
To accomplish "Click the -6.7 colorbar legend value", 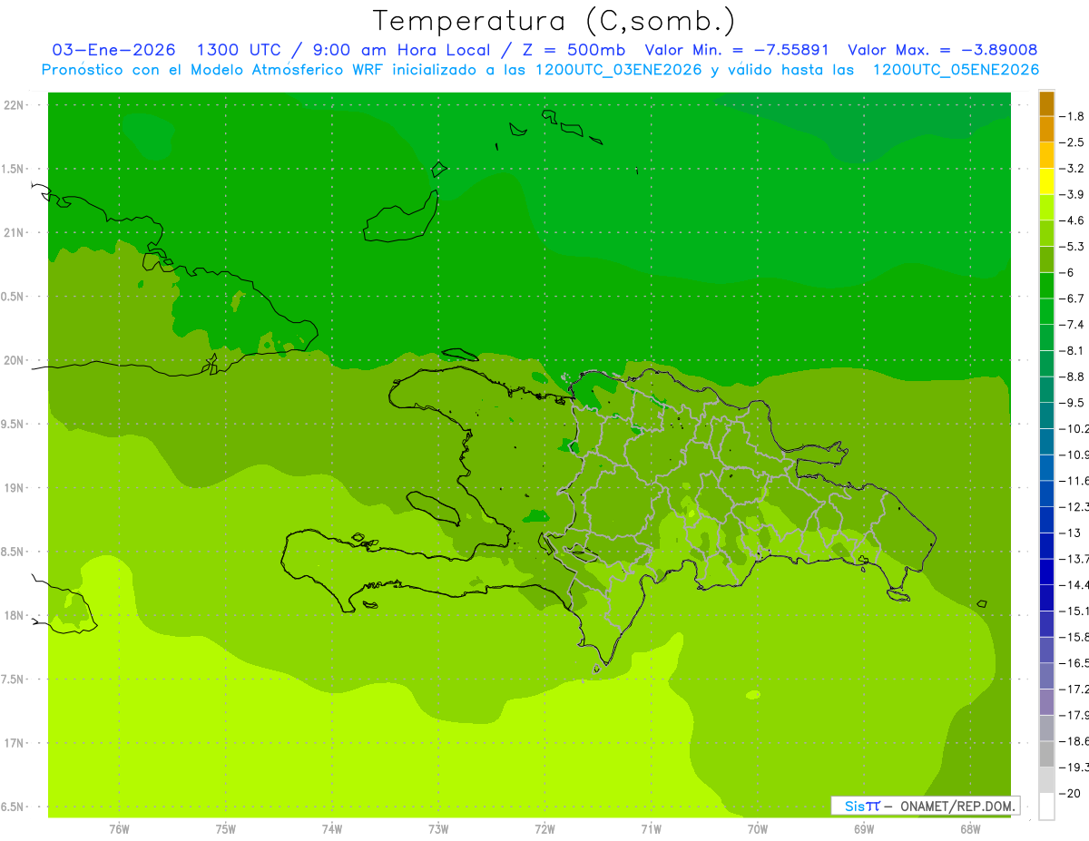I will pos(1074,298).
